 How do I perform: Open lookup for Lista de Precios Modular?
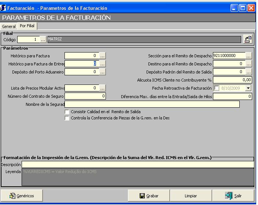coord(103,88)
